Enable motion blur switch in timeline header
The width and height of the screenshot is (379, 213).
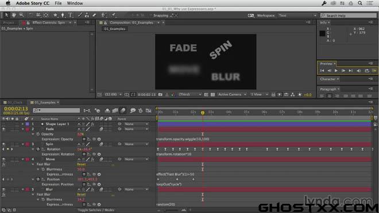pyautogui.click(x=123, y=110)
